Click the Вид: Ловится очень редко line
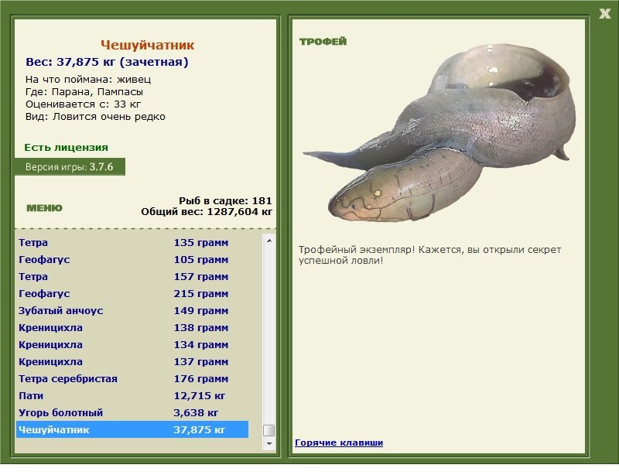The width and height of the screenshot is (619, 475). [95, 117]
